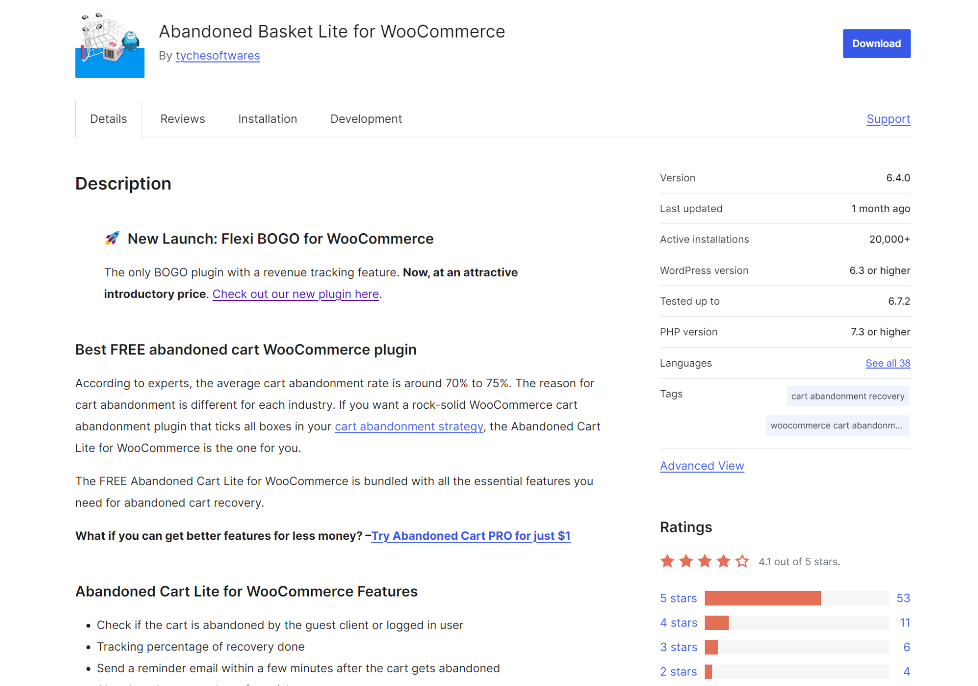The height and width of the screenshot is (686, 978).
Task: Click the Ratings heading
Action: click(686, 527)
